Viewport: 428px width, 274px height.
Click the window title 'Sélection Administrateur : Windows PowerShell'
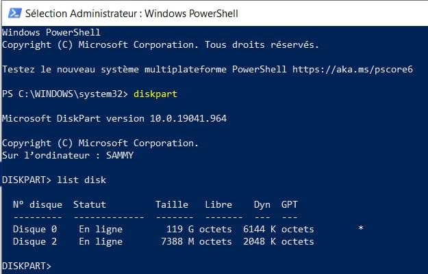coord(131,14)
